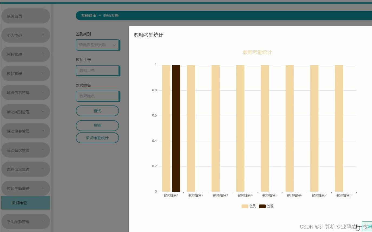This screenshot has width=372, height=232.
Task: Click chevron beside 个人中心
Action: pos(43,35)
